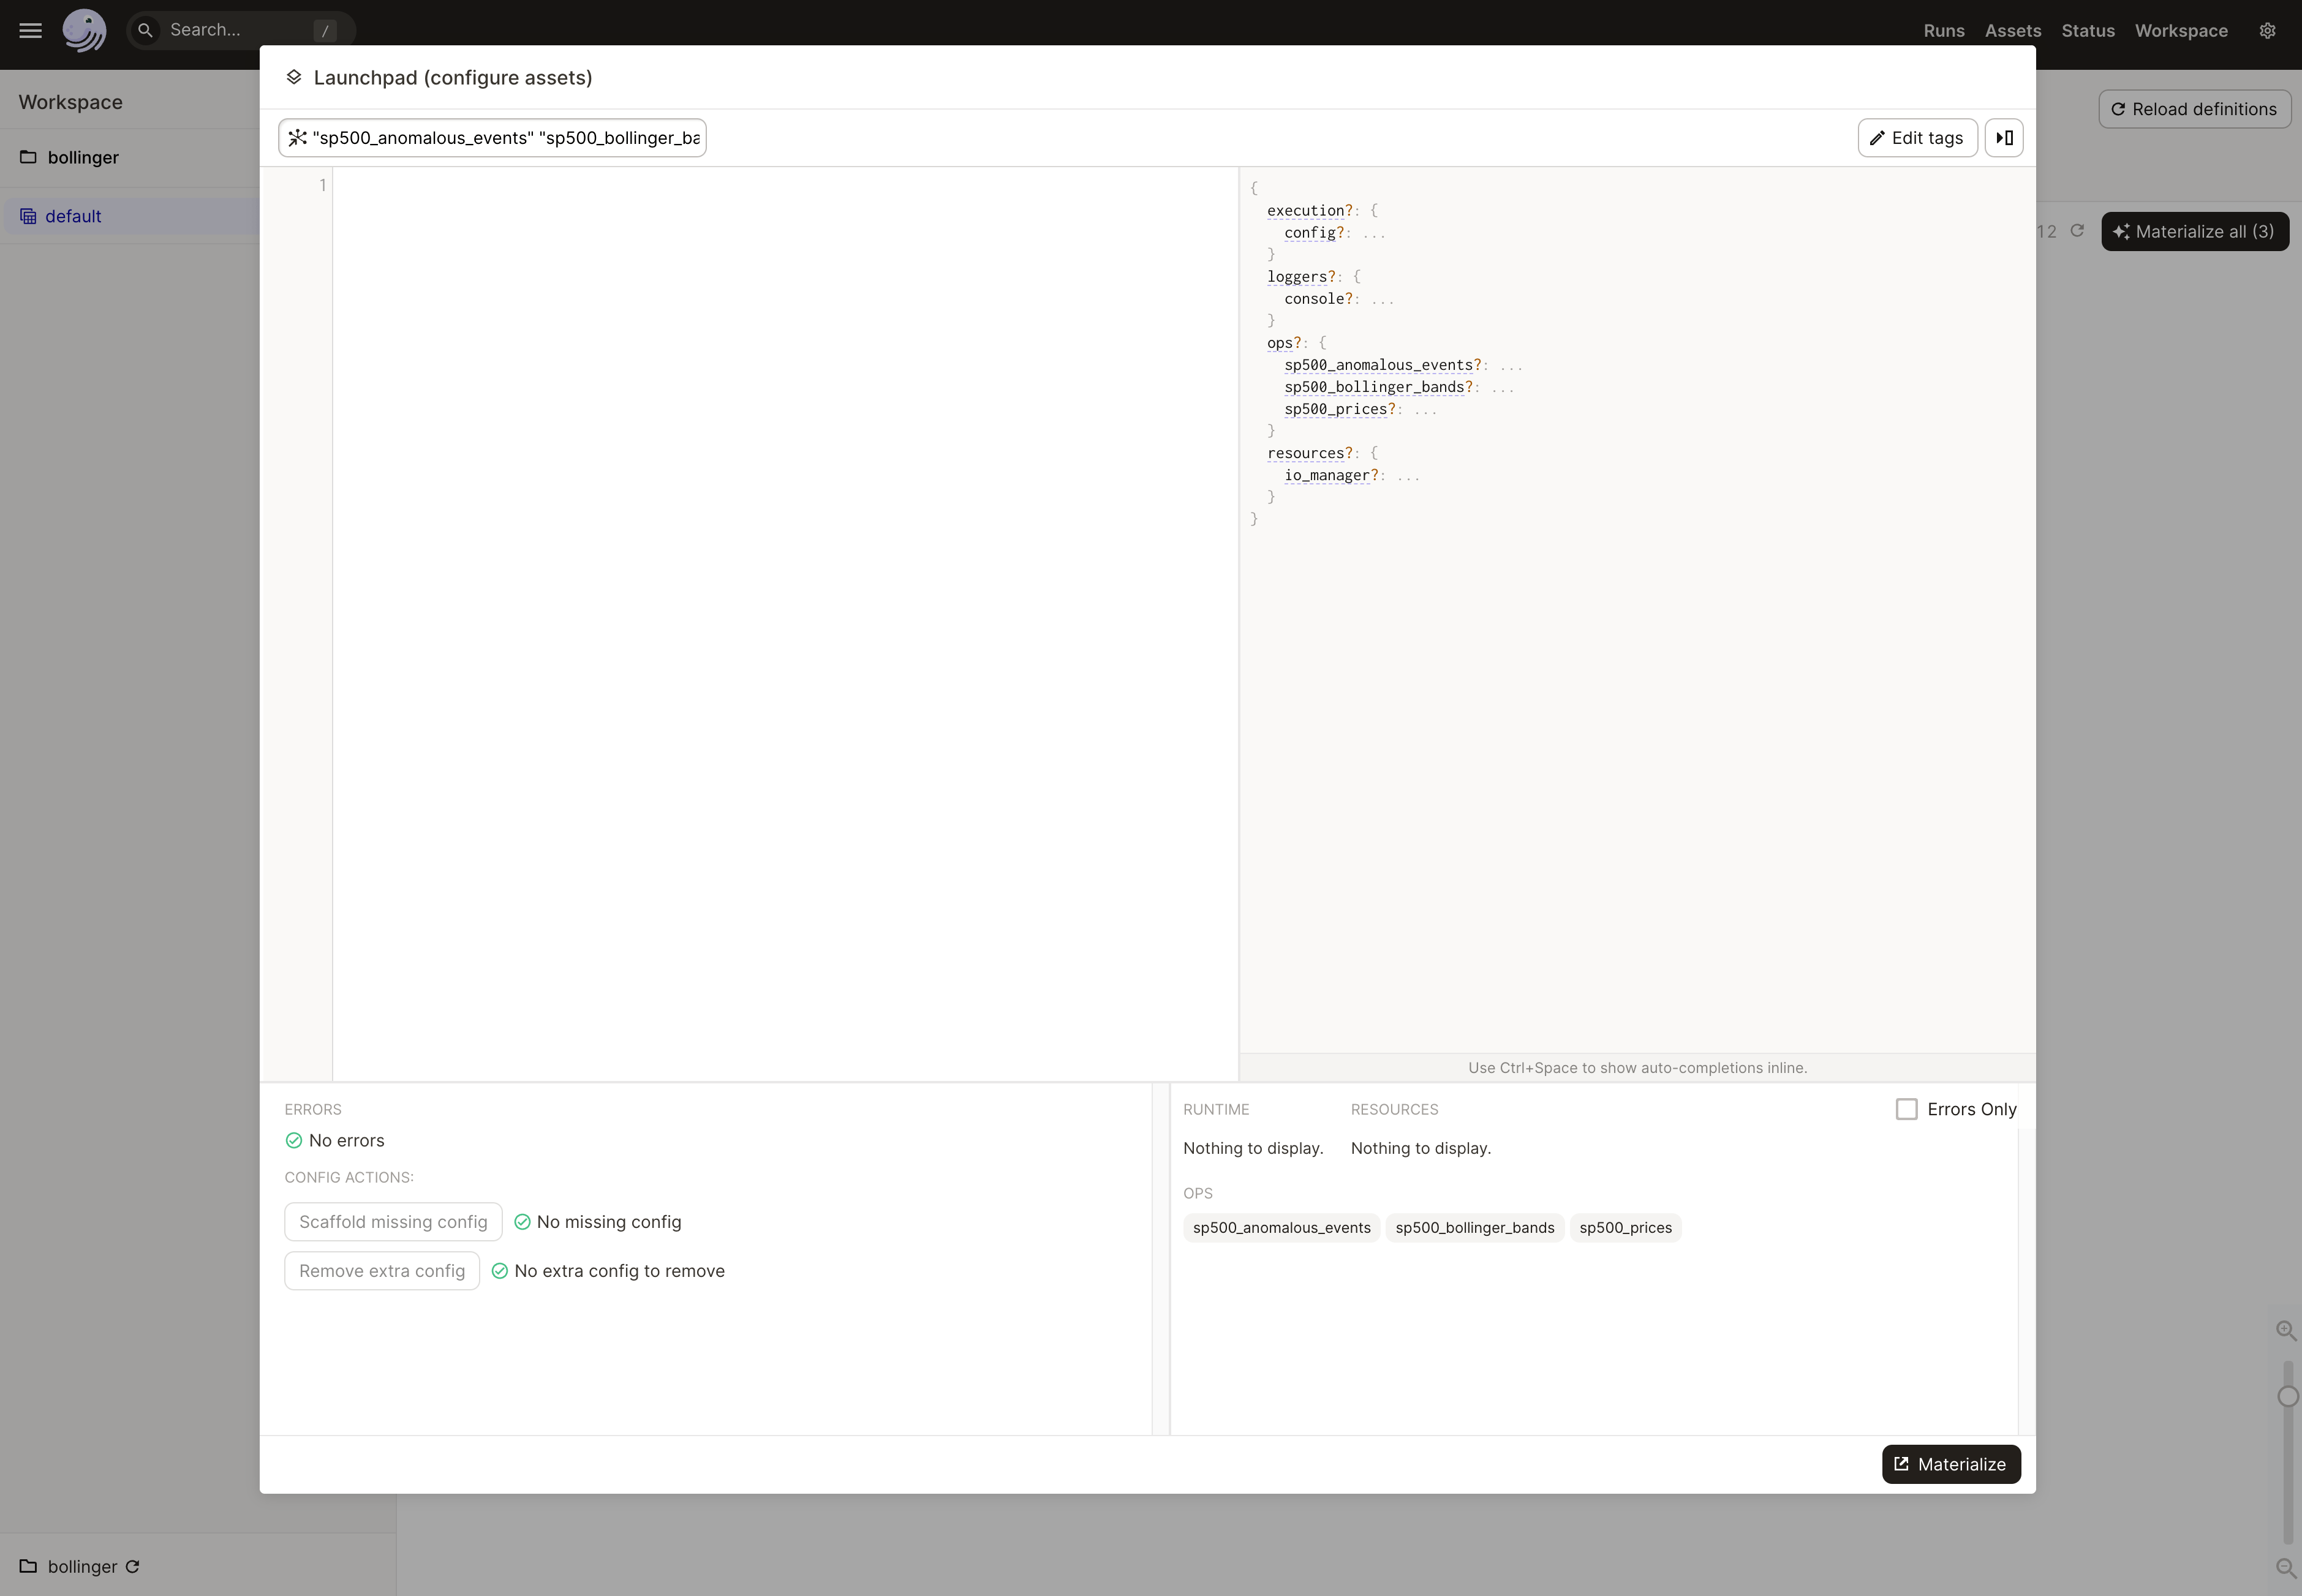Click the Materialize button in launchpad
Screen dimensions: 2302x1596
tap(1951, 1464)
